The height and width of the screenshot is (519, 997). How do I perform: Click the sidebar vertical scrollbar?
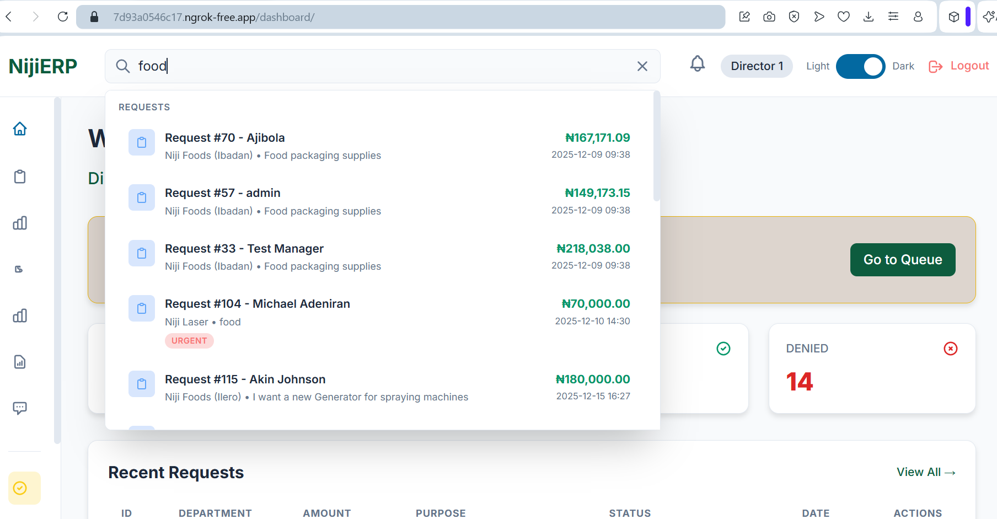pyautogui.click(x=57, y=270)
